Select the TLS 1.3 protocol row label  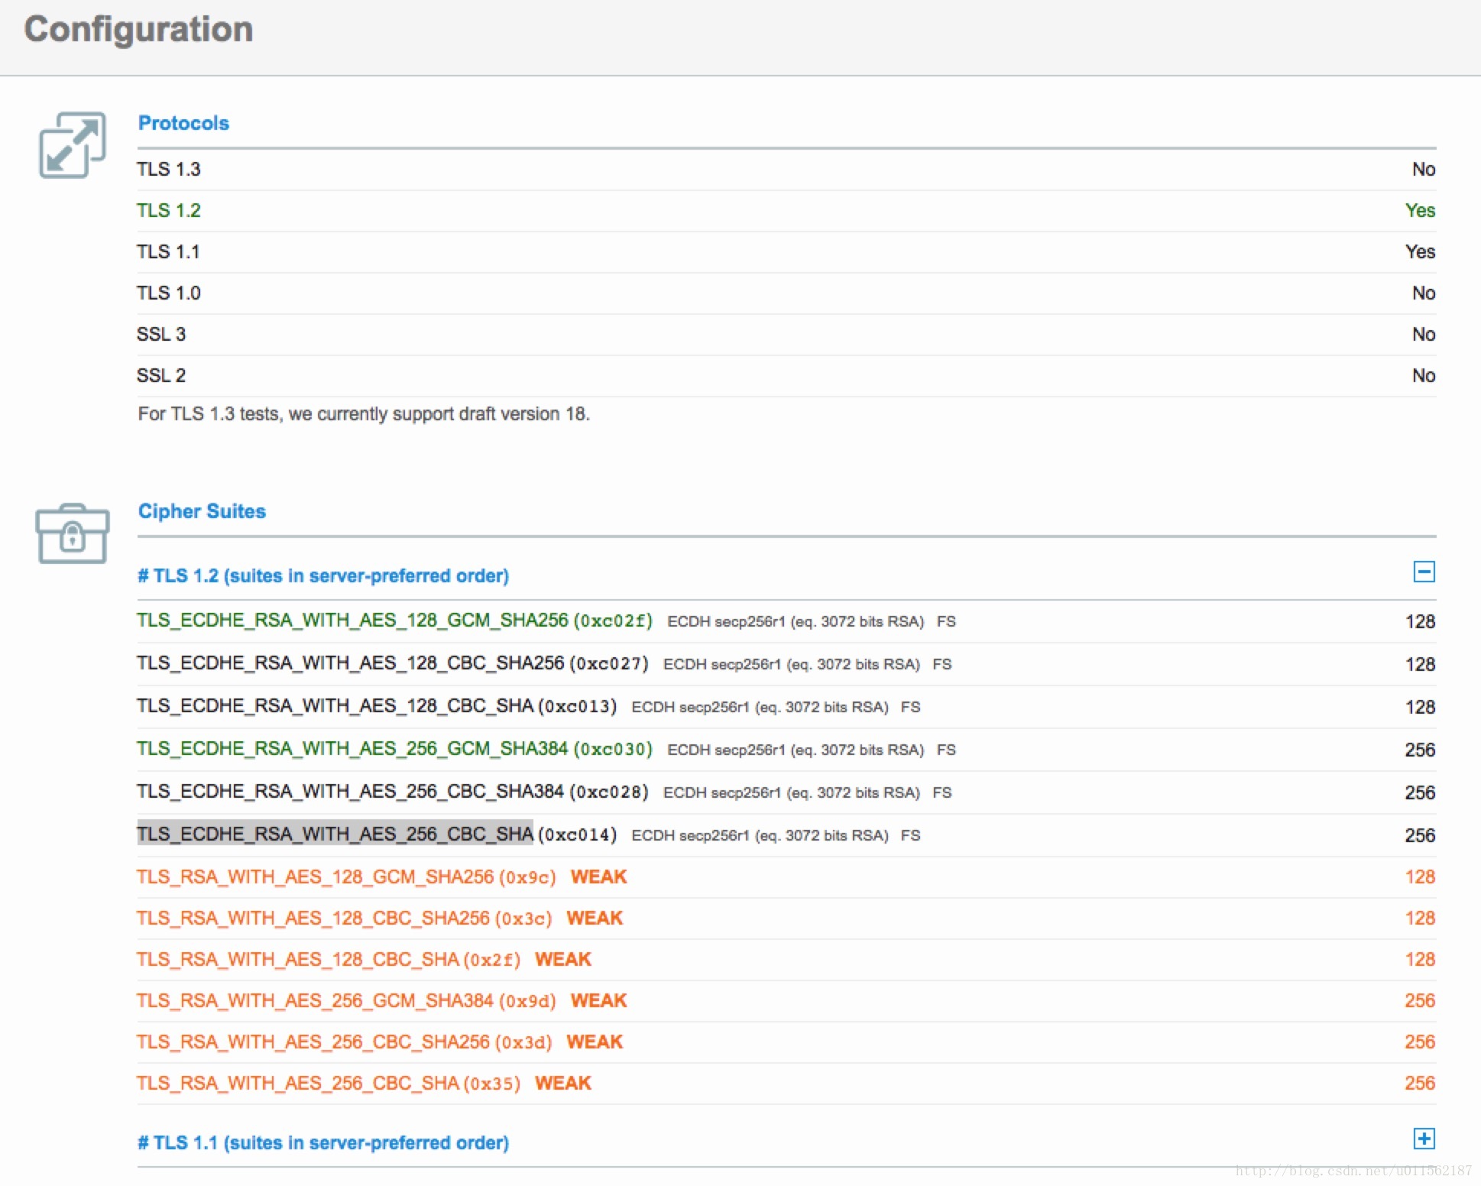point(168,169)
